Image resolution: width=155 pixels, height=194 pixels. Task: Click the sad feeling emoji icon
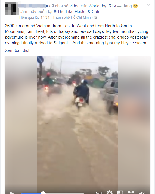coord(135,6)
